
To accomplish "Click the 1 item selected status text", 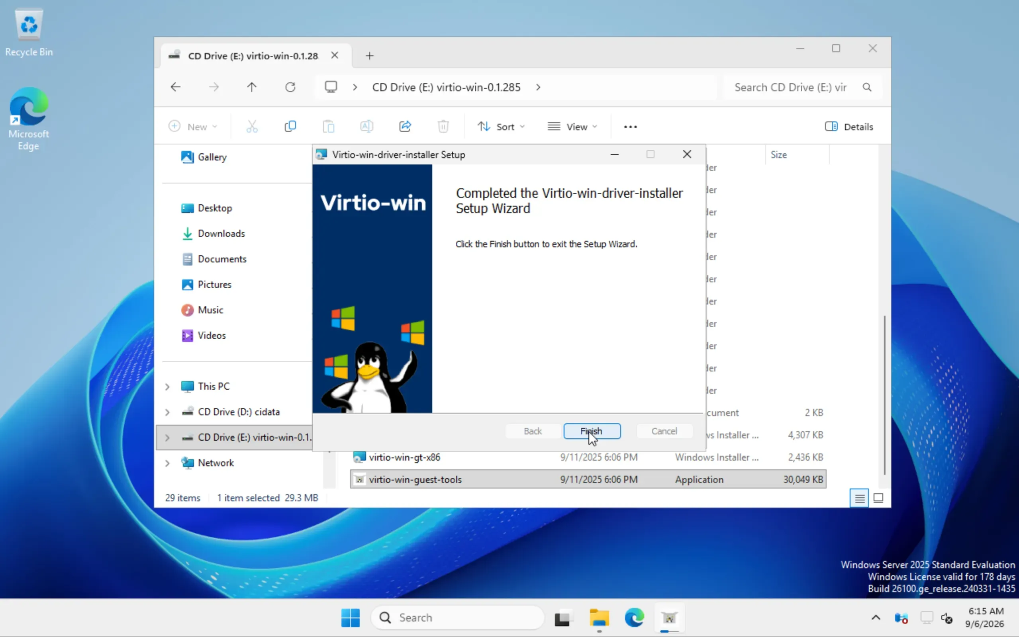I will point(268,498).
